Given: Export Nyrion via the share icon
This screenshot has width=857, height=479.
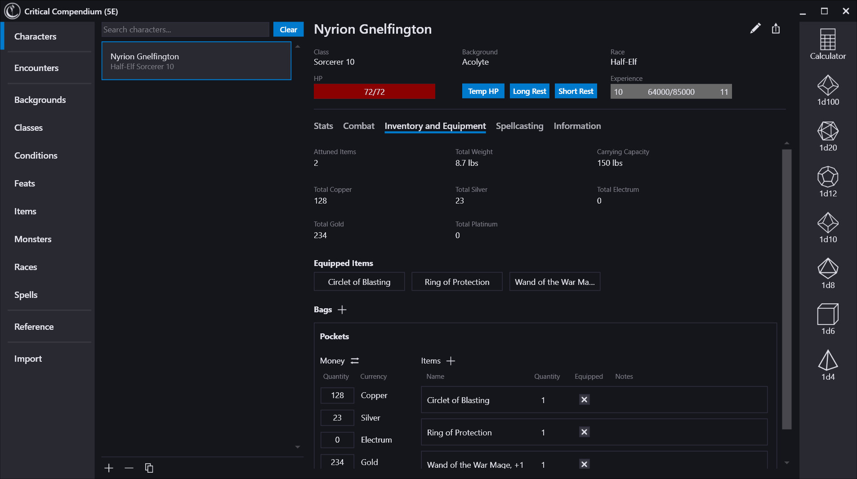Looking at the screenshot, I should 775,28.
